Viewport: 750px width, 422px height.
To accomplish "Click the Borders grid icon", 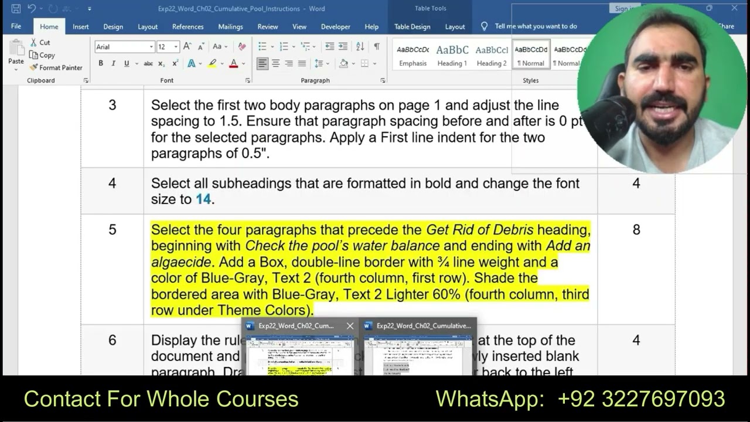I will (x=364, y=63).
